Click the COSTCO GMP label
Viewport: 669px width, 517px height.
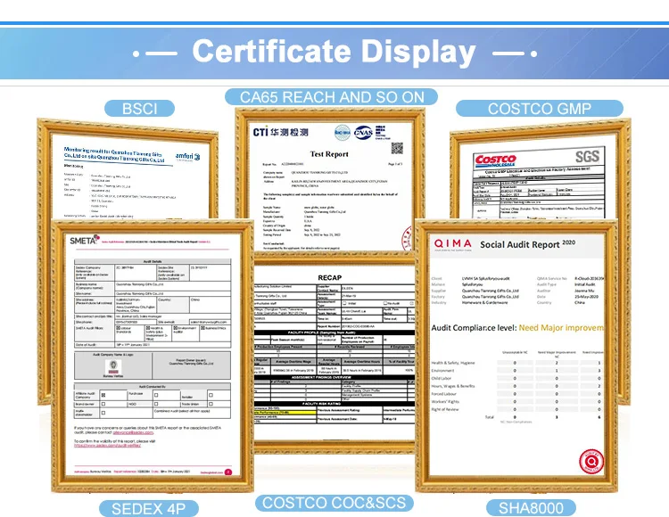pos(540,108)
